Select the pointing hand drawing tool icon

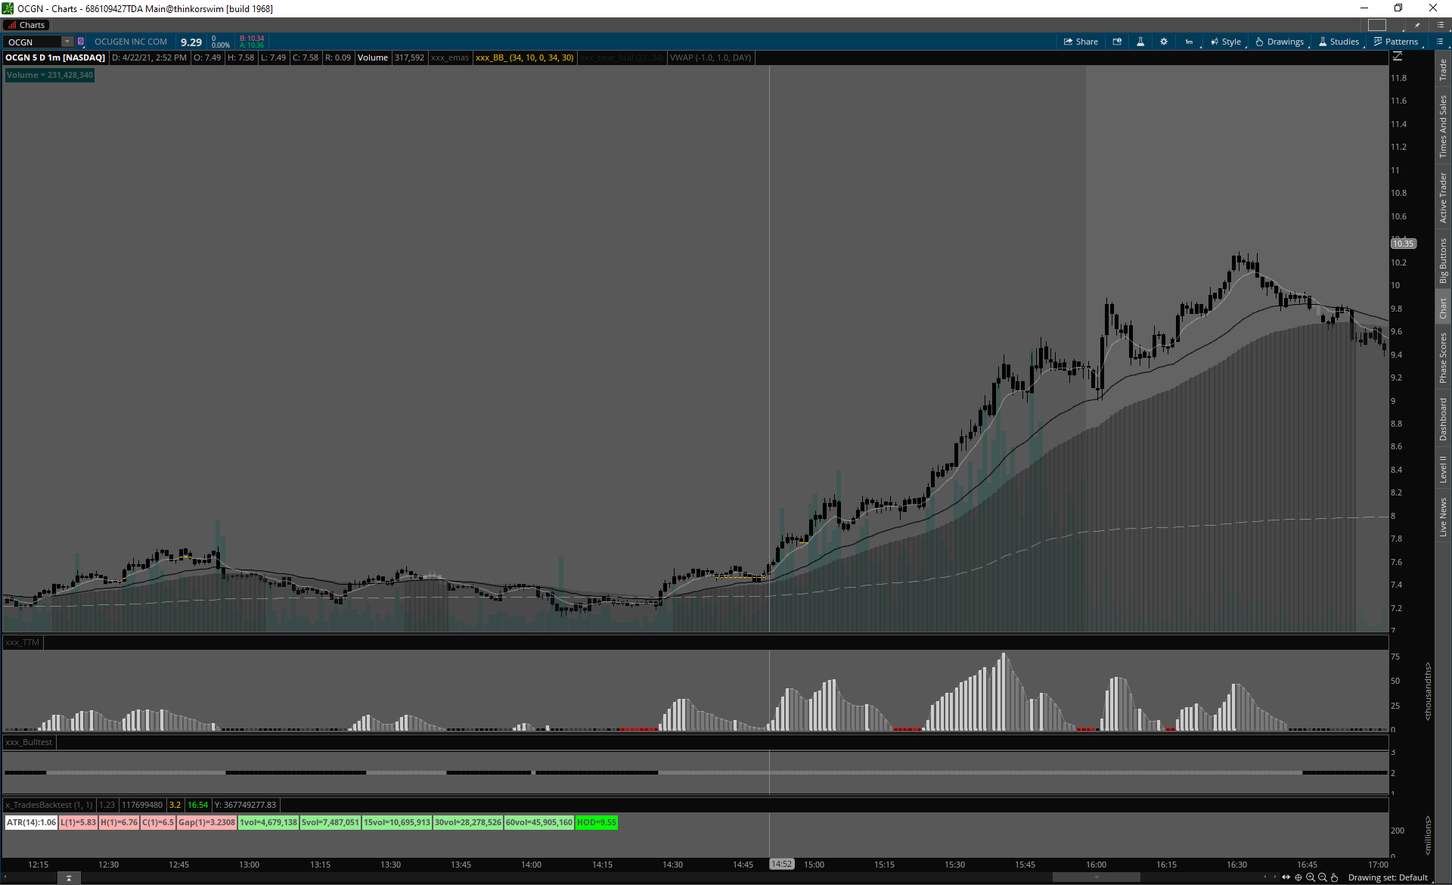coord(1335,877)
